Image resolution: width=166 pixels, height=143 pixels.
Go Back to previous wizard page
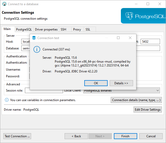(x=76, y=136)
